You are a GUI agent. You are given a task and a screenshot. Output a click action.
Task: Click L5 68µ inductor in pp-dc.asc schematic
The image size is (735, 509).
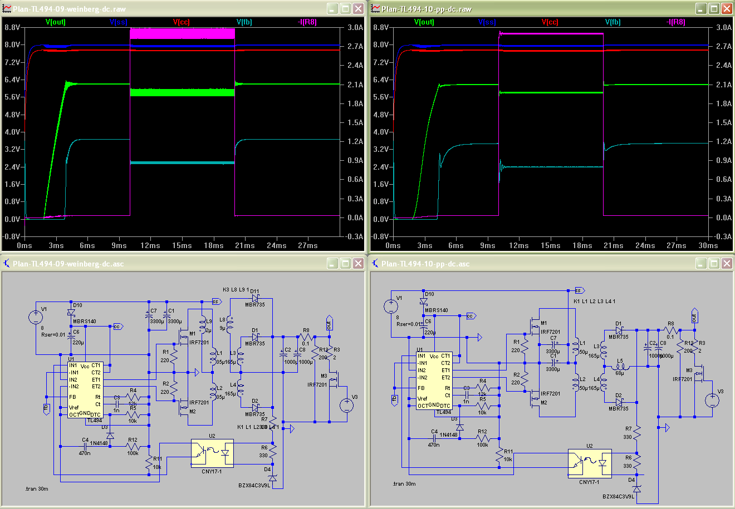(620, 367)
